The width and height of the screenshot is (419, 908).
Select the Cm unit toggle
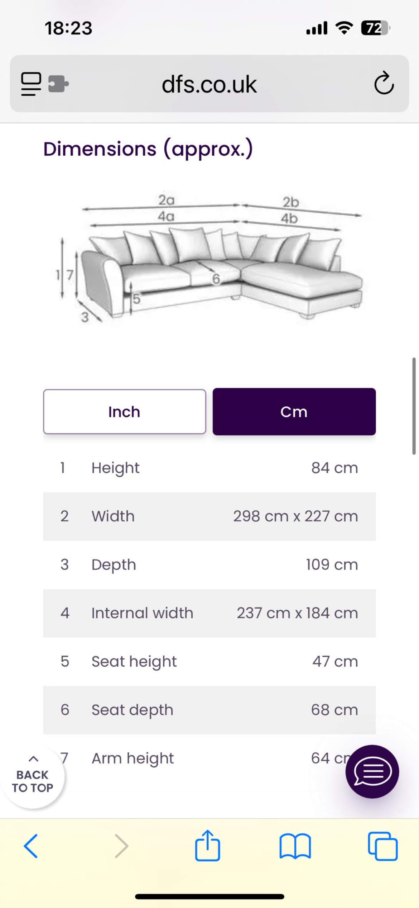click(294, 412)
